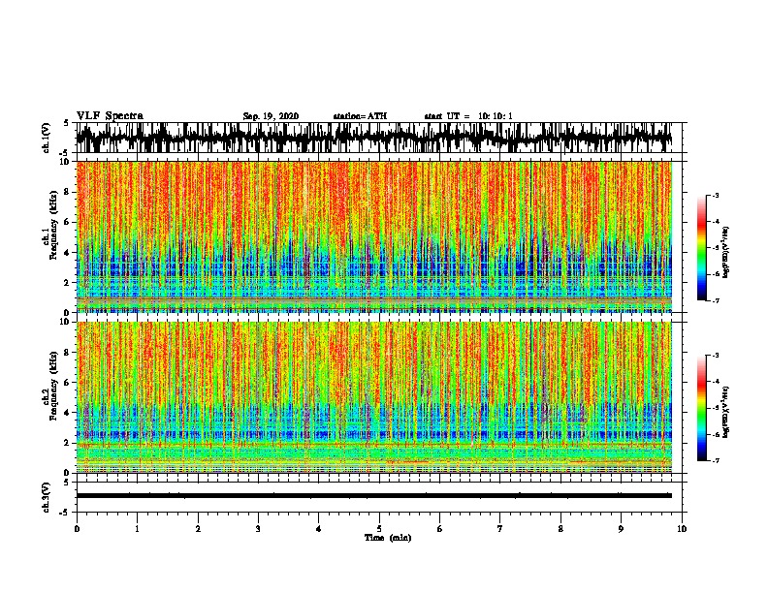Click the "VLF Spectra" title text
The width and height of the screenshot is (768, 593).
[110, 116]
